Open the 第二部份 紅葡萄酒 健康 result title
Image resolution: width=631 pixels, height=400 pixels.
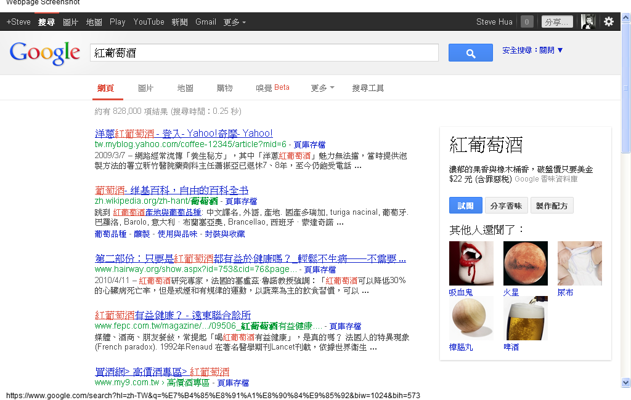pos(250,258)
